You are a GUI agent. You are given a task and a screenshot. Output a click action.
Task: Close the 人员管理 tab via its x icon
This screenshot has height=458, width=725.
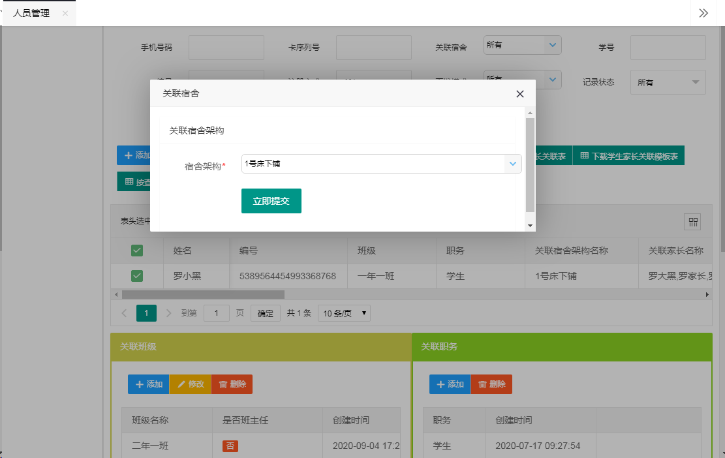[65, 13]
